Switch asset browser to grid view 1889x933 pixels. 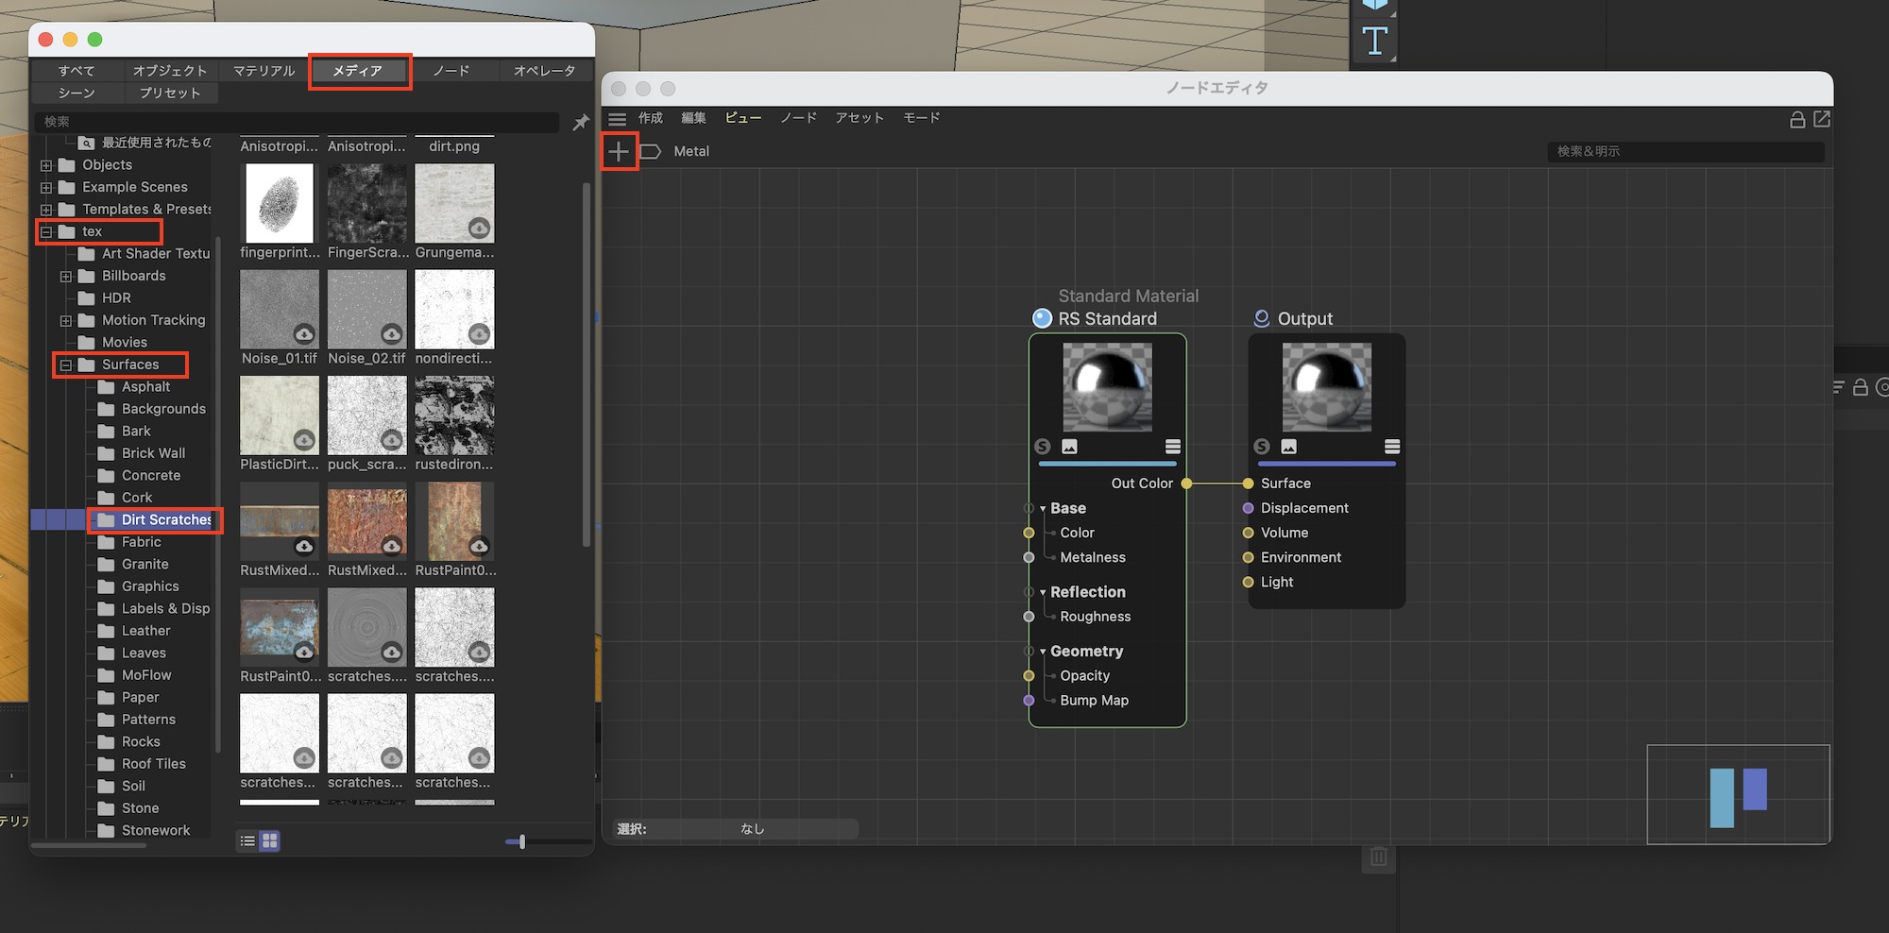(x=270, y=840)
